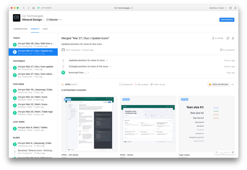Go back with the left arrow
Image resolution: width=247 pixels, height=170 pixels.
(24, 8)
